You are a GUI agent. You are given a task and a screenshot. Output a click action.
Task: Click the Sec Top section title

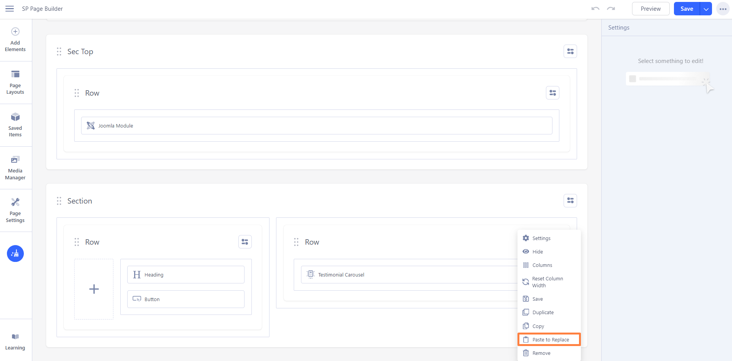point(80,51)
